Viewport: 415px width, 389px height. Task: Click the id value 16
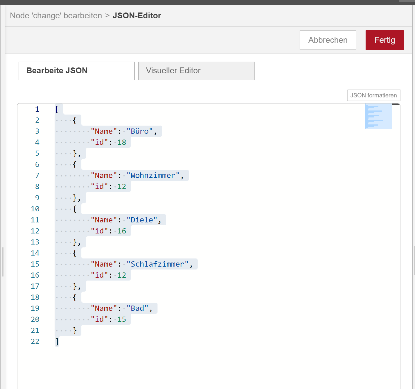(122, 231)
